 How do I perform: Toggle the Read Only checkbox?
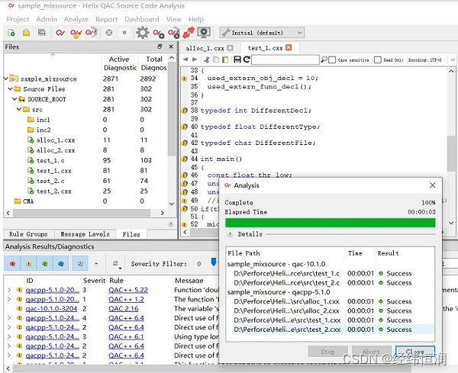[x=378, y=59]
